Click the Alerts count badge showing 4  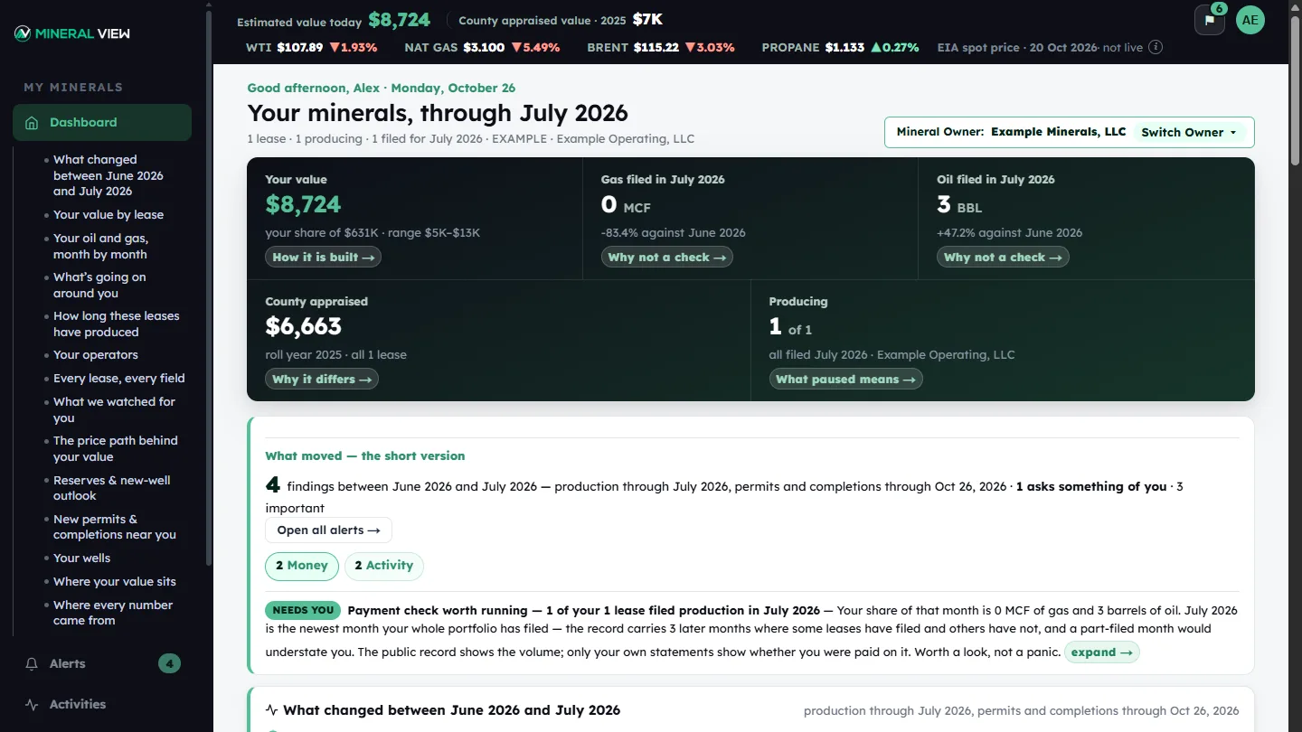point(169,664)
